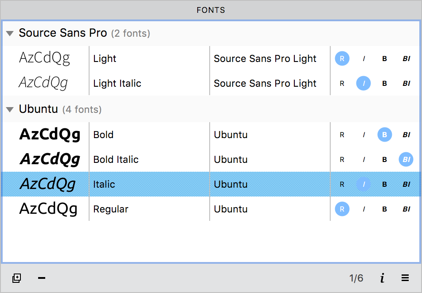Toggle R style in highlighted Ubuntu Italic row

(x=342, y=184)
